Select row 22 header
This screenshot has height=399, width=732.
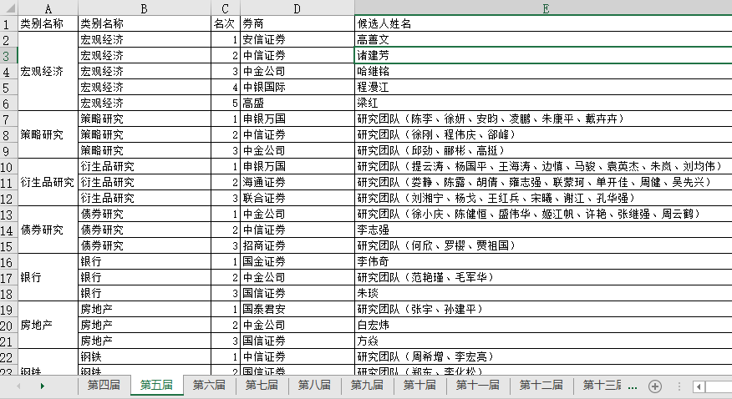pyautogui.click(x=9, y=356)
